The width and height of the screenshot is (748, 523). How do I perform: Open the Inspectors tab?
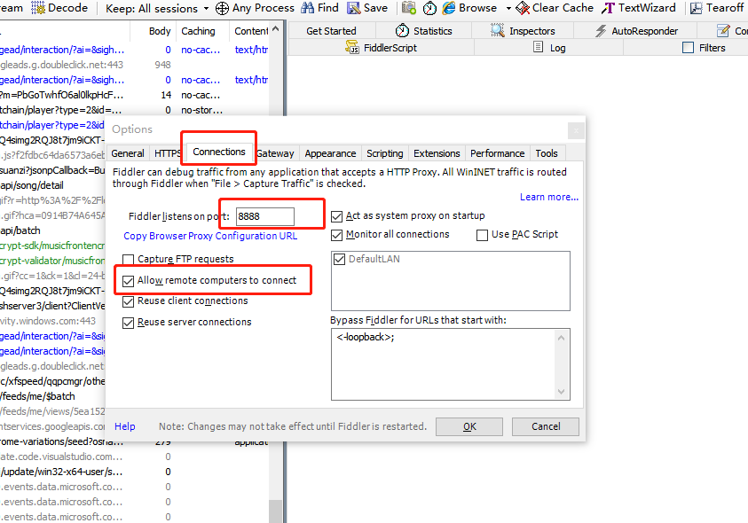(523, 31)
